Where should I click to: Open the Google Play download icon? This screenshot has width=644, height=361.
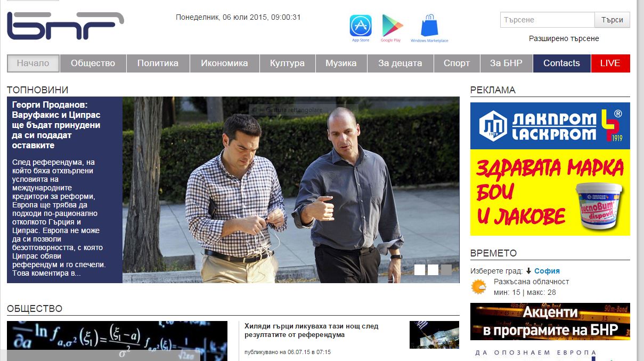[392, 27]
